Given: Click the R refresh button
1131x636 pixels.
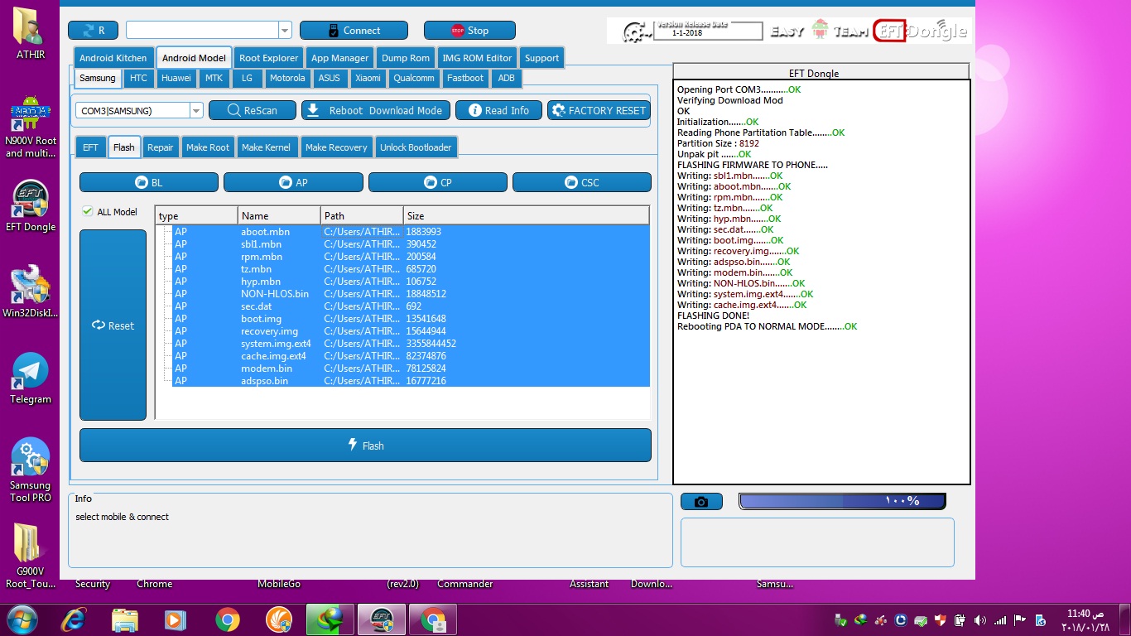Looking at the screenshot, I should point(93,31).
